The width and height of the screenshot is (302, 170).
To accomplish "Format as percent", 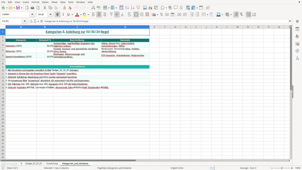I will click(x=161, y=15).
